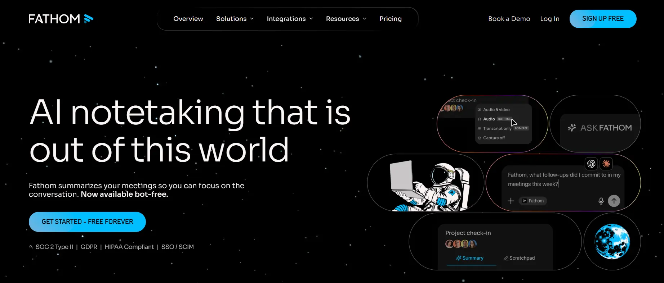Click the lock icon beside SOC 2 Type II
This screenshot has height=283, width=664.
[x=31, y=247]
